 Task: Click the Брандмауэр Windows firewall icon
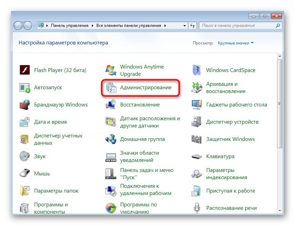[x=25, y=105]
